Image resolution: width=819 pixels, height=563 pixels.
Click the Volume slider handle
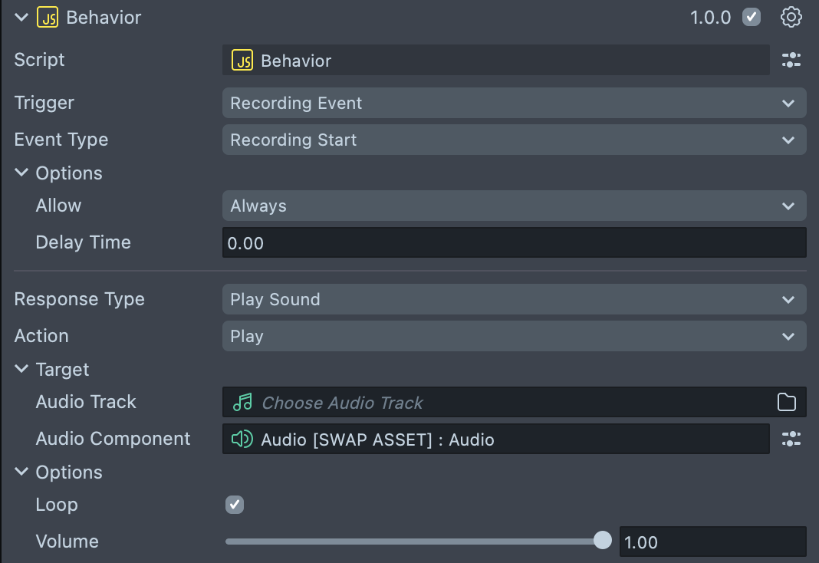point(603,541)
